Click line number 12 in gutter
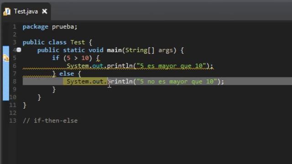This screenshot has width=292, height=164. 13,113
